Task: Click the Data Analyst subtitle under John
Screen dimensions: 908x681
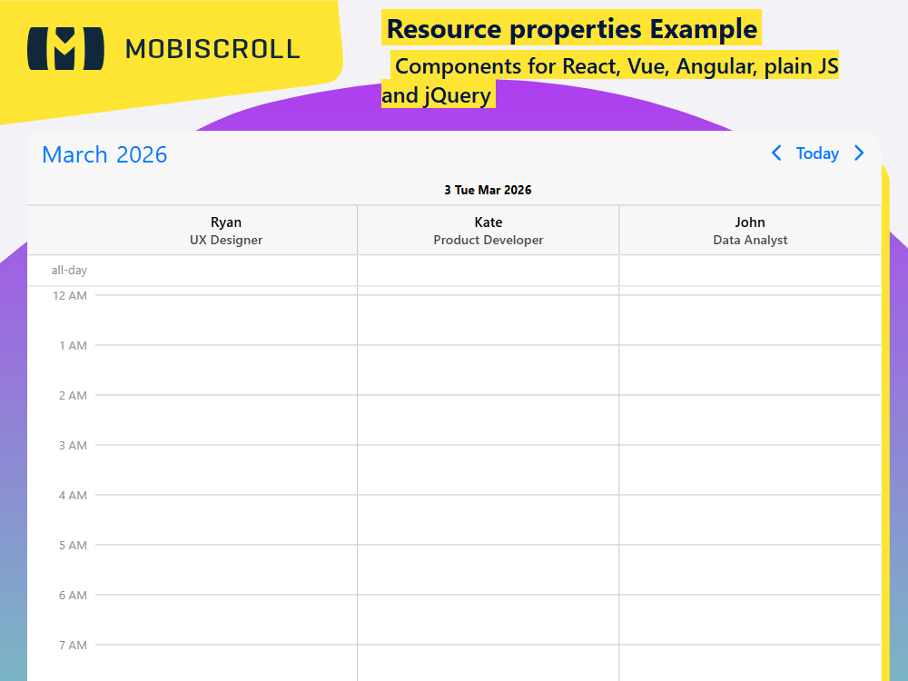Action: click(750, 240)
